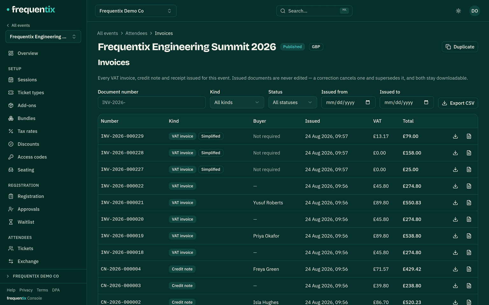Viewport: 489px width, 305px height.
Task: Download credit note CN-2026-000004
Action: (455, 269)
